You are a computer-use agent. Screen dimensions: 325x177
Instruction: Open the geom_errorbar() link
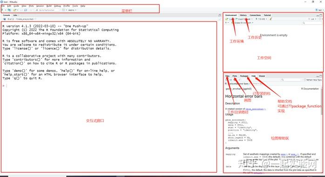tap(256, 109)
